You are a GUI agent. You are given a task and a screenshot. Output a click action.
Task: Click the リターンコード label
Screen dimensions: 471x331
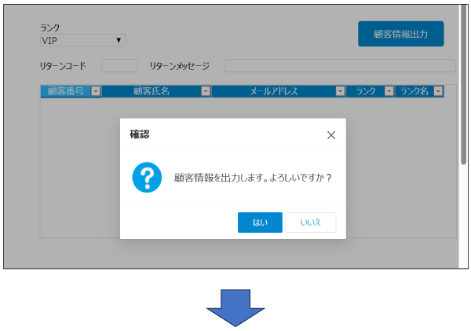tap(63, 65)
